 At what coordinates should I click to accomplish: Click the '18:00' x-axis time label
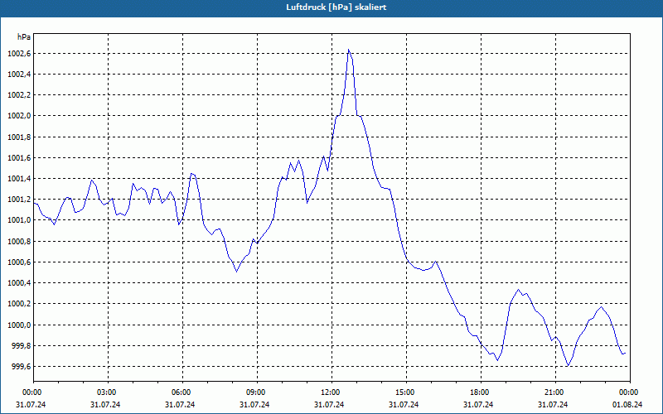(479, 392)
